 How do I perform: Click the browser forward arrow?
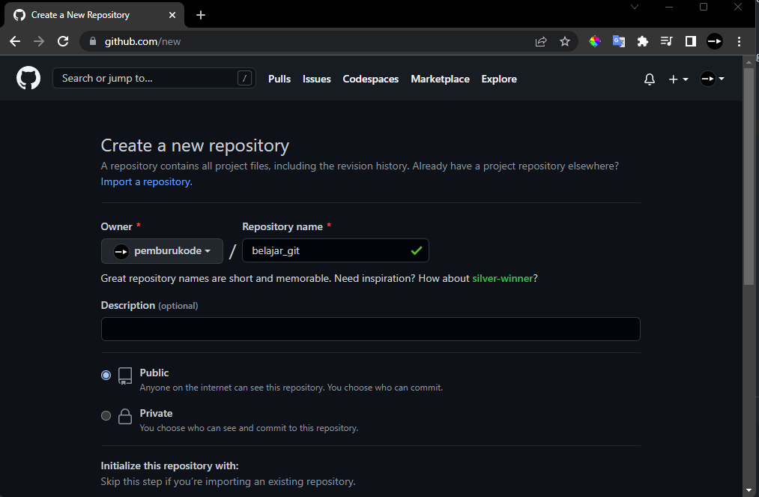pos(39,41)
